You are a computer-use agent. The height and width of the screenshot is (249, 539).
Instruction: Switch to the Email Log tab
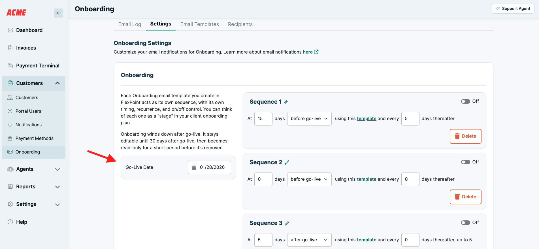(x=130, y=24)
